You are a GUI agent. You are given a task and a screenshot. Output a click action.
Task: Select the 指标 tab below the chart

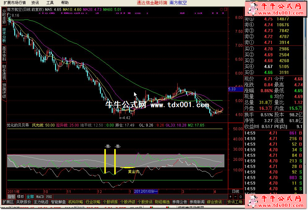11,196
